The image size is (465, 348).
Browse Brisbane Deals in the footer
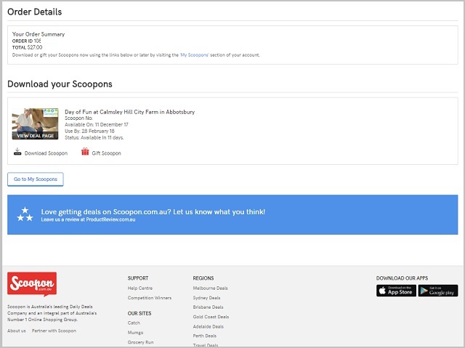coord(208,307)
